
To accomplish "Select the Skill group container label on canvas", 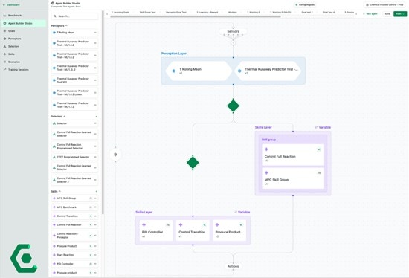I will 268,140.
